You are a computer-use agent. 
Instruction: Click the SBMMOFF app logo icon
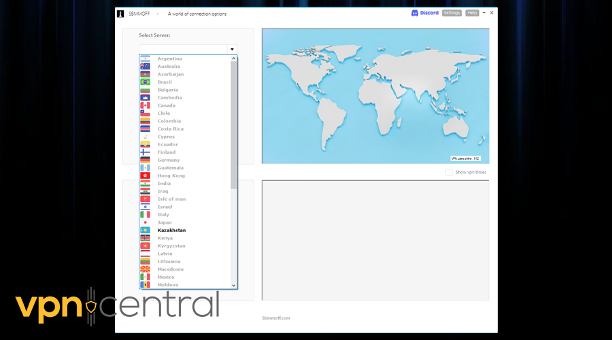pos(120,14)
